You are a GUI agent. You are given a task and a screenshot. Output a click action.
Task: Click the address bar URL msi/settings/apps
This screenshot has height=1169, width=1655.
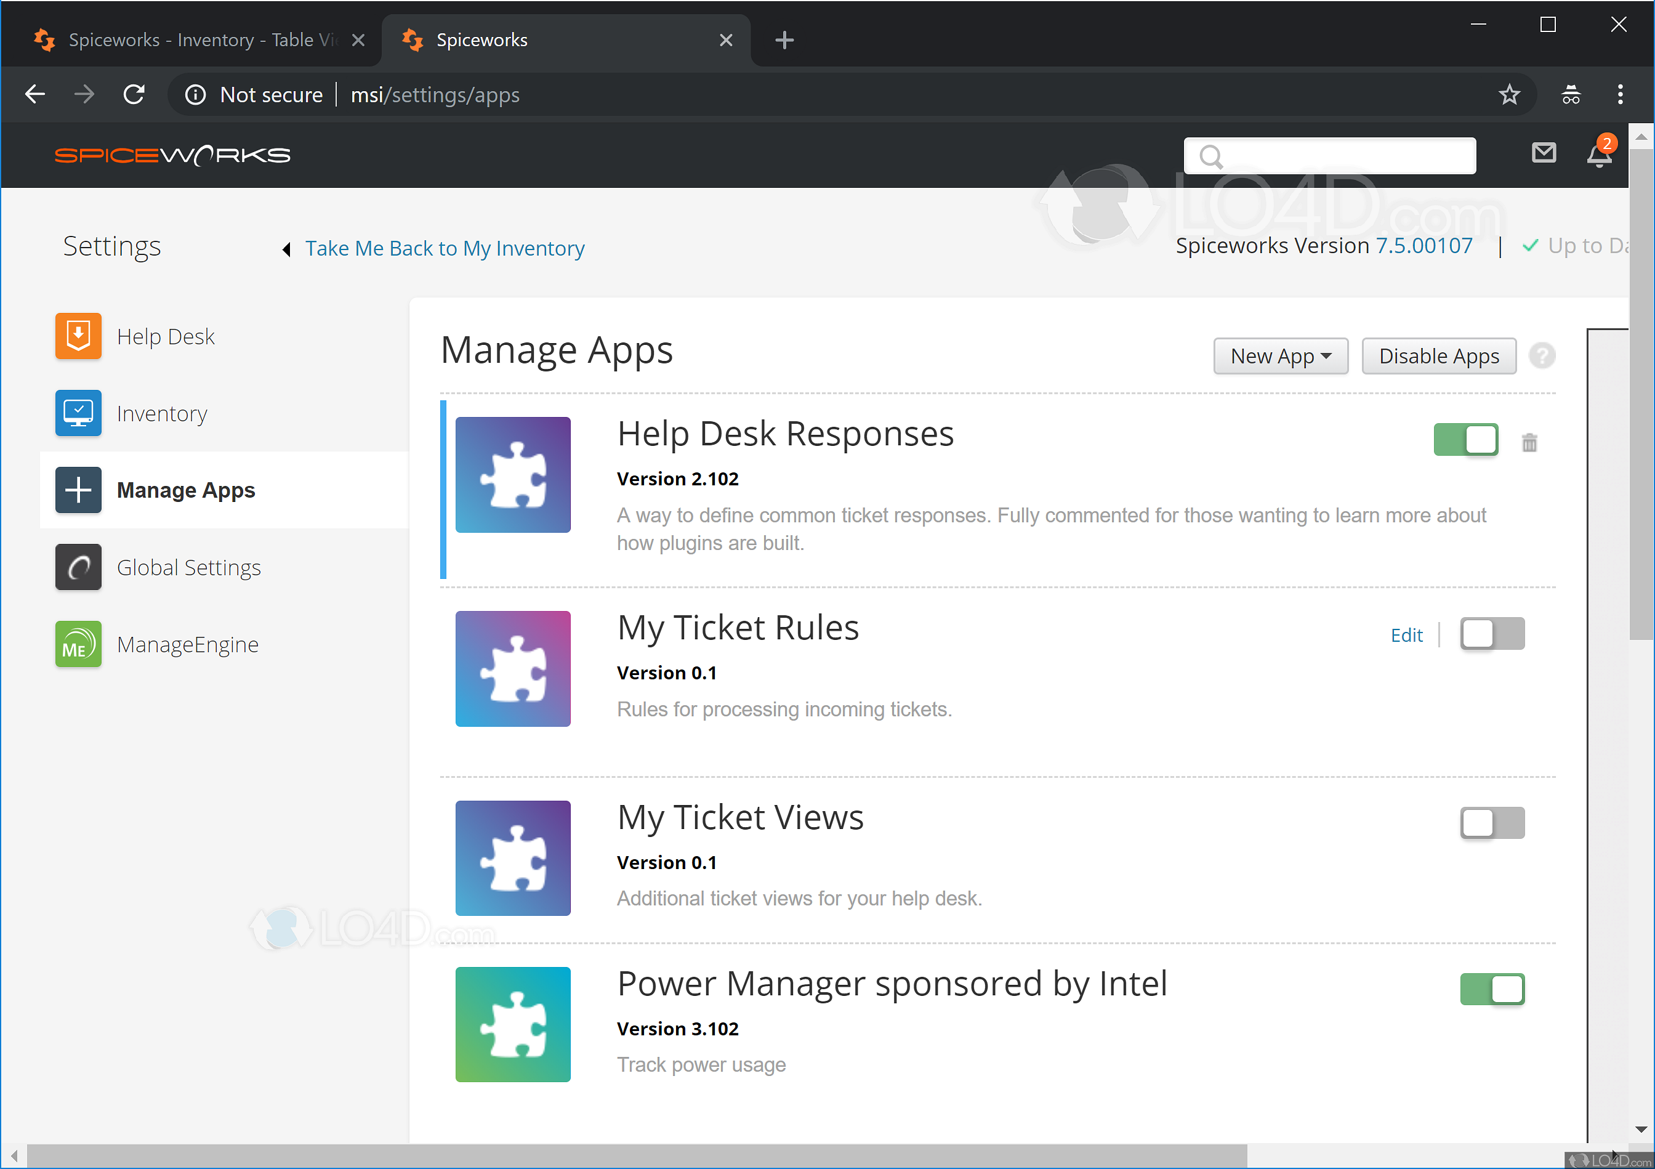[435, 94]
